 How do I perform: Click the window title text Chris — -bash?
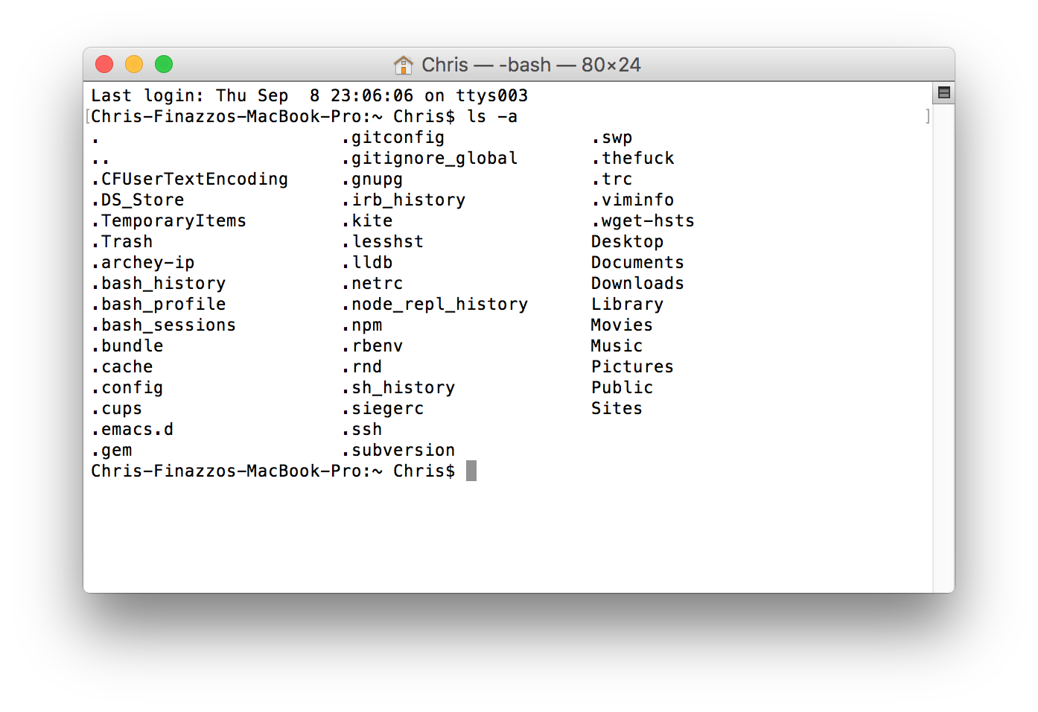486,65
